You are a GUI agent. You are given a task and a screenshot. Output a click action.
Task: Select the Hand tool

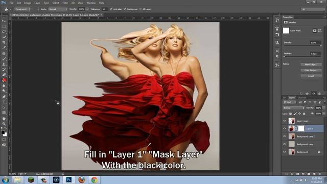click(x=4, y=119)
